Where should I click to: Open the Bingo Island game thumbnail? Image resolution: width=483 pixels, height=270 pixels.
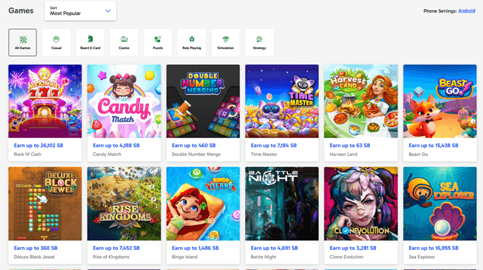[x=203, y=204]
